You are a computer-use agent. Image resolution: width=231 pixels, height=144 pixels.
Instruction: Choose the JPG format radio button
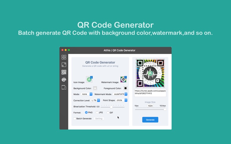[97, 113]
